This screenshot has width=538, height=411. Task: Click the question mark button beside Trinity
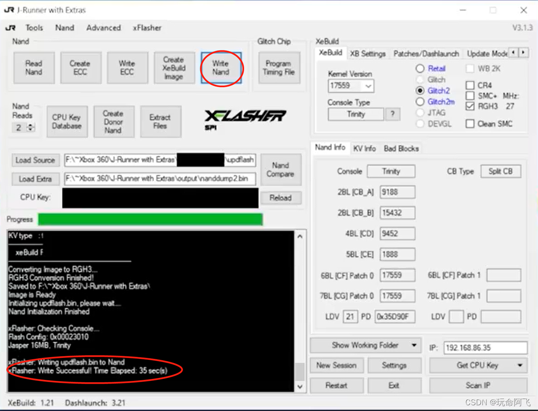392,114
